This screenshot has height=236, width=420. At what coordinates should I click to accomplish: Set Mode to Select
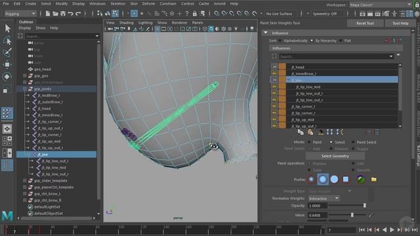point(331,142)
